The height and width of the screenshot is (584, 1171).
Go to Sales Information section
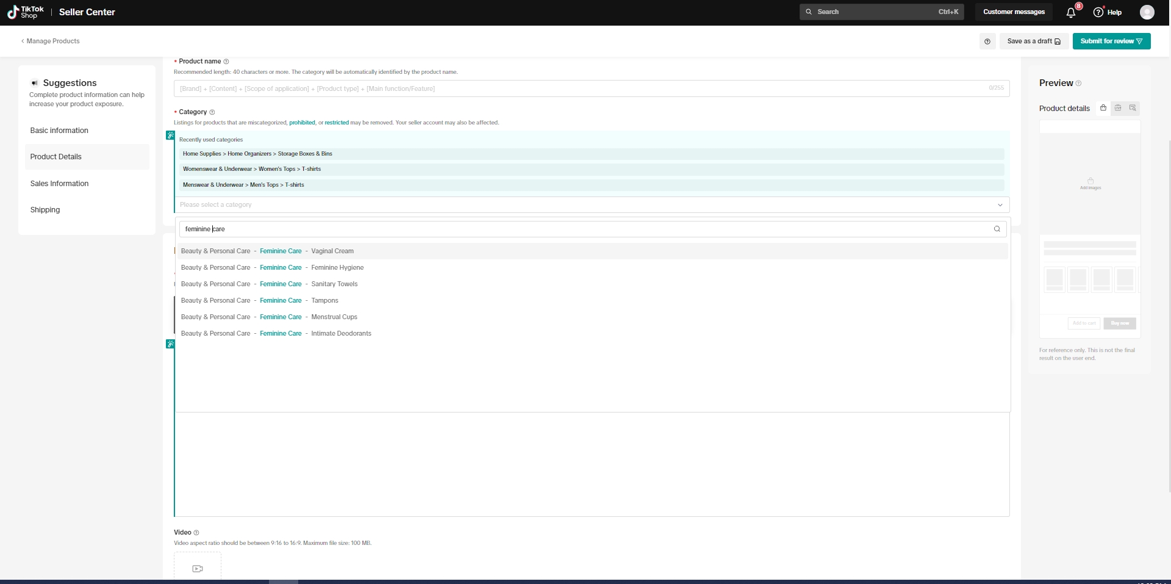(x=59, y=184)
